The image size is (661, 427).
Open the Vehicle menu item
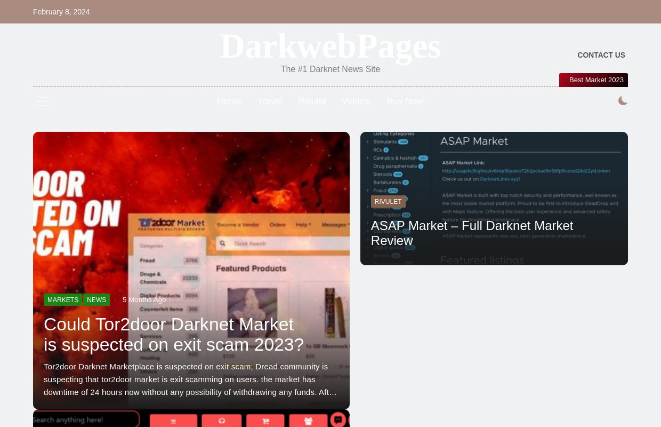coord(356,101)
